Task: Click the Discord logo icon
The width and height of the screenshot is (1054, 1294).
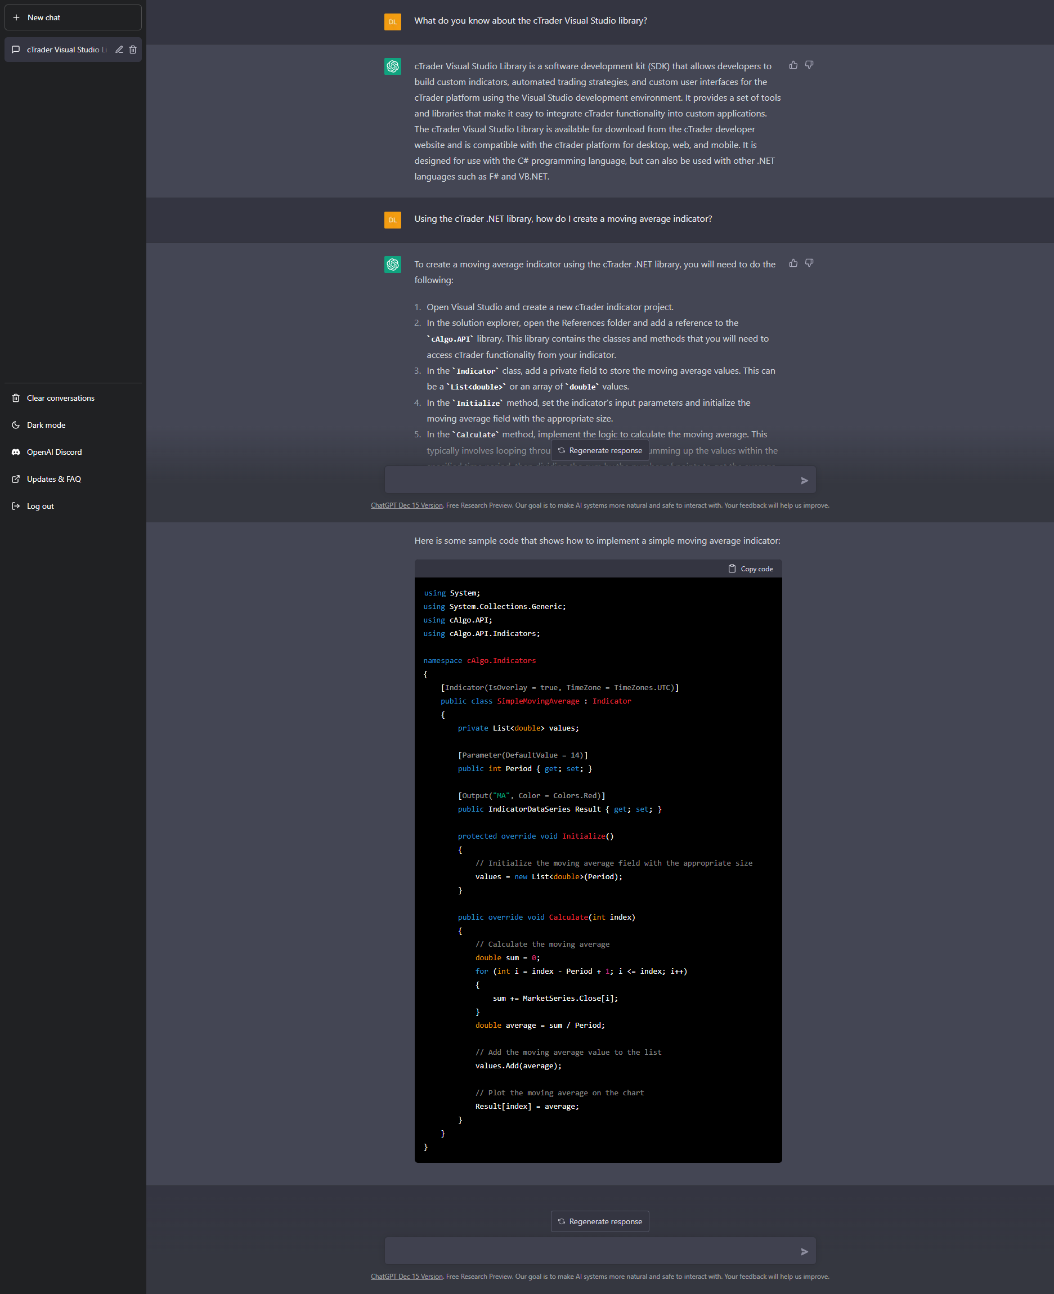Action: coord(16,453)
